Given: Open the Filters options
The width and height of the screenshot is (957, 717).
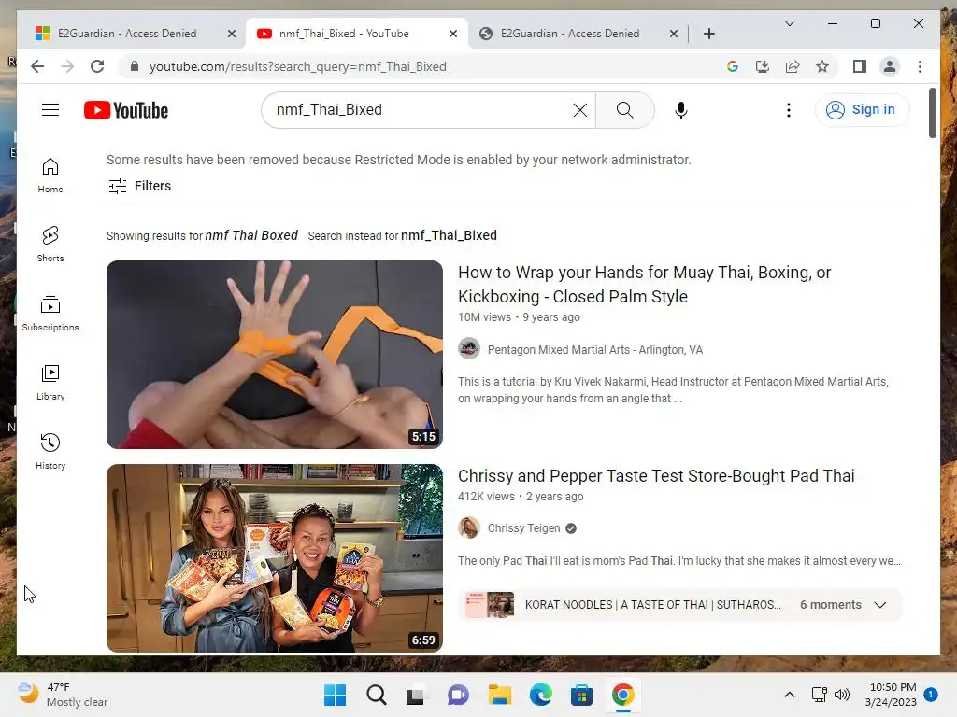Looking at the screenshot, I should pyautogui.click(x=139, y=186).
